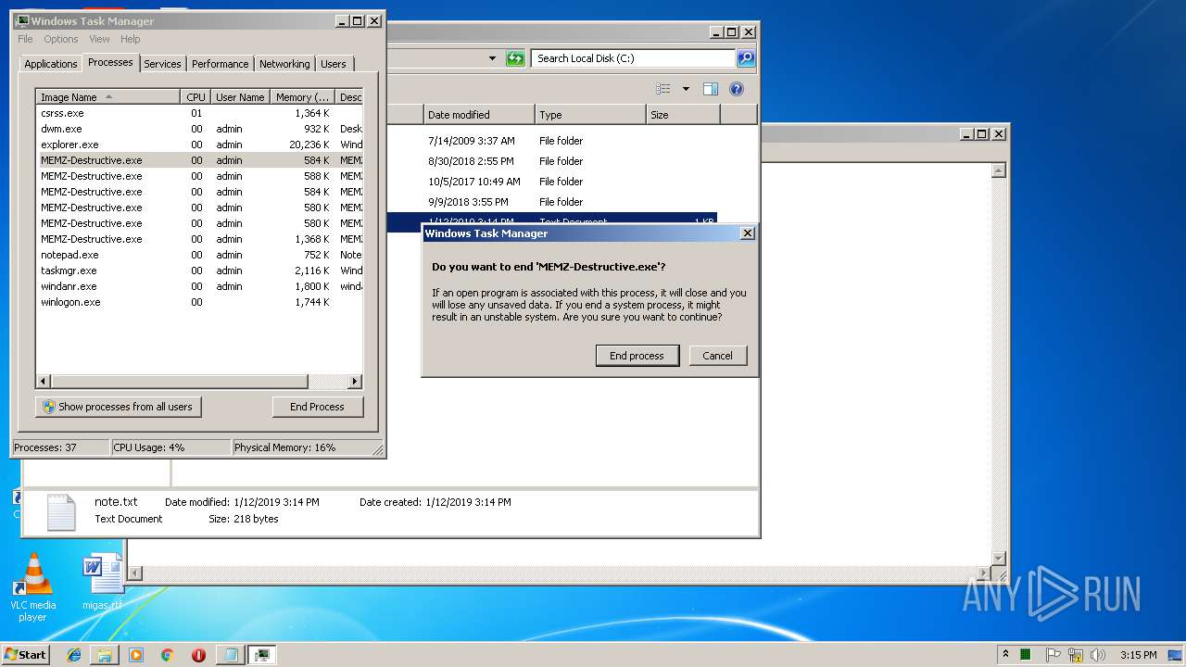
Task: Select winlogon.exe in process list
Action: (199, 302)
